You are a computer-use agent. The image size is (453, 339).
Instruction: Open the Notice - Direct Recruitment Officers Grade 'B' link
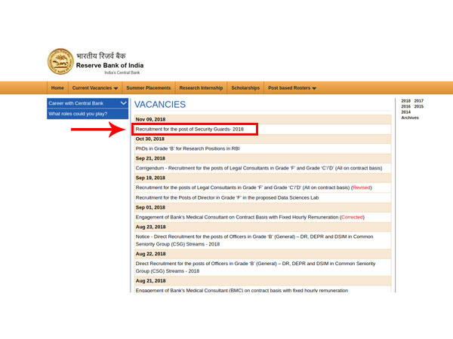click(x=254, y=240)
